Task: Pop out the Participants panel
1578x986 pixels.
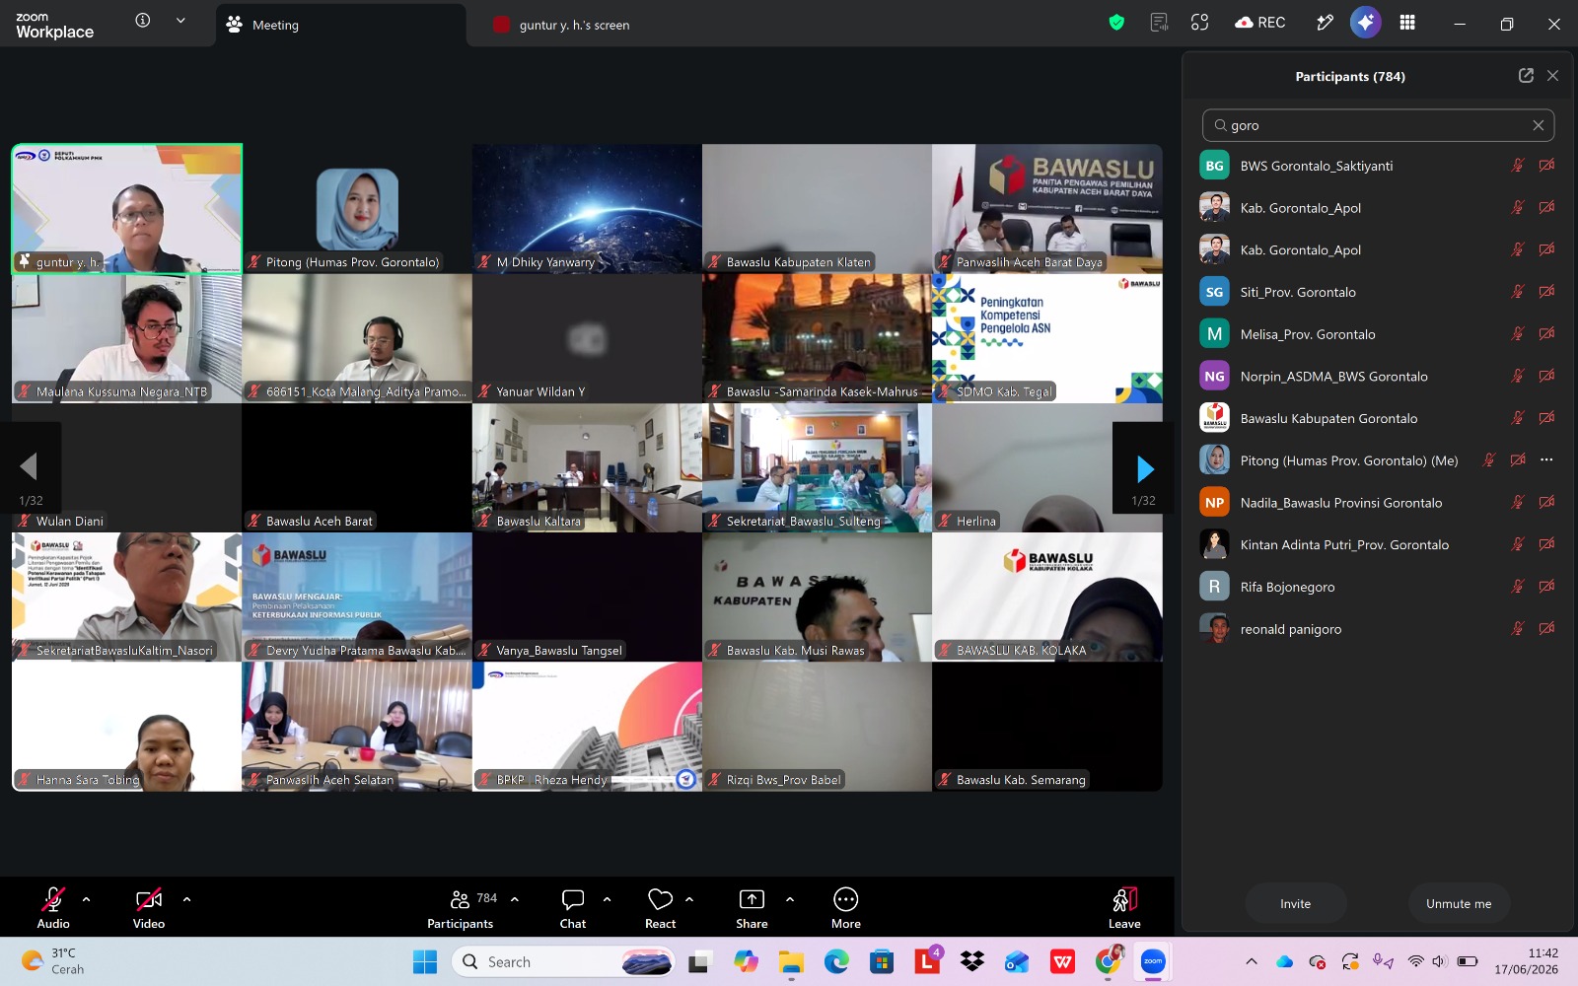Action: pos(1526,76)
